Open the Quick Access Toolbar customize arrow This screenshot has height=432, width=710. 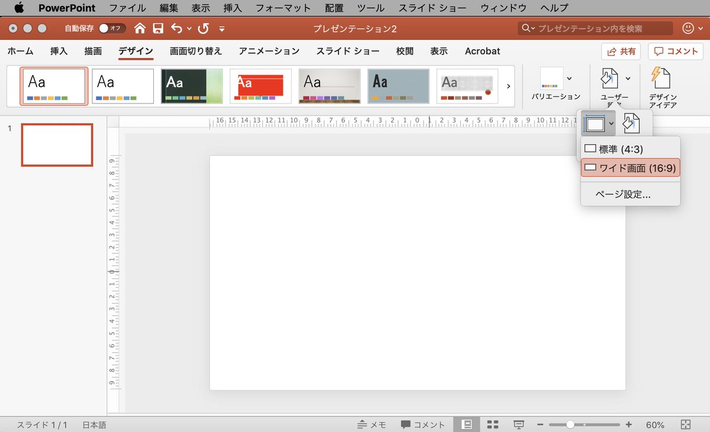(x=222, y=28)
